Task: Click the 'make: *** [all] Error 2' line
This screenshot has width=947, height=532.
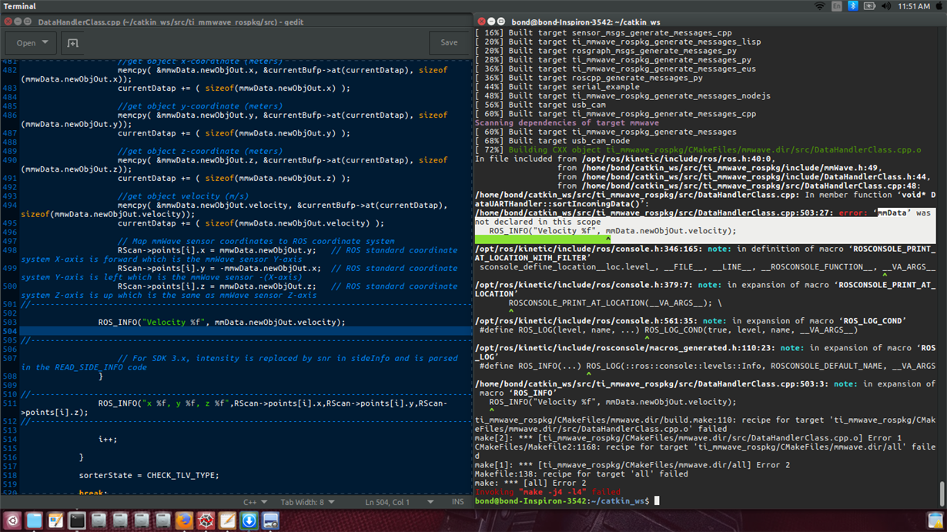Action: pyautogui.click(x=530, y=483)
